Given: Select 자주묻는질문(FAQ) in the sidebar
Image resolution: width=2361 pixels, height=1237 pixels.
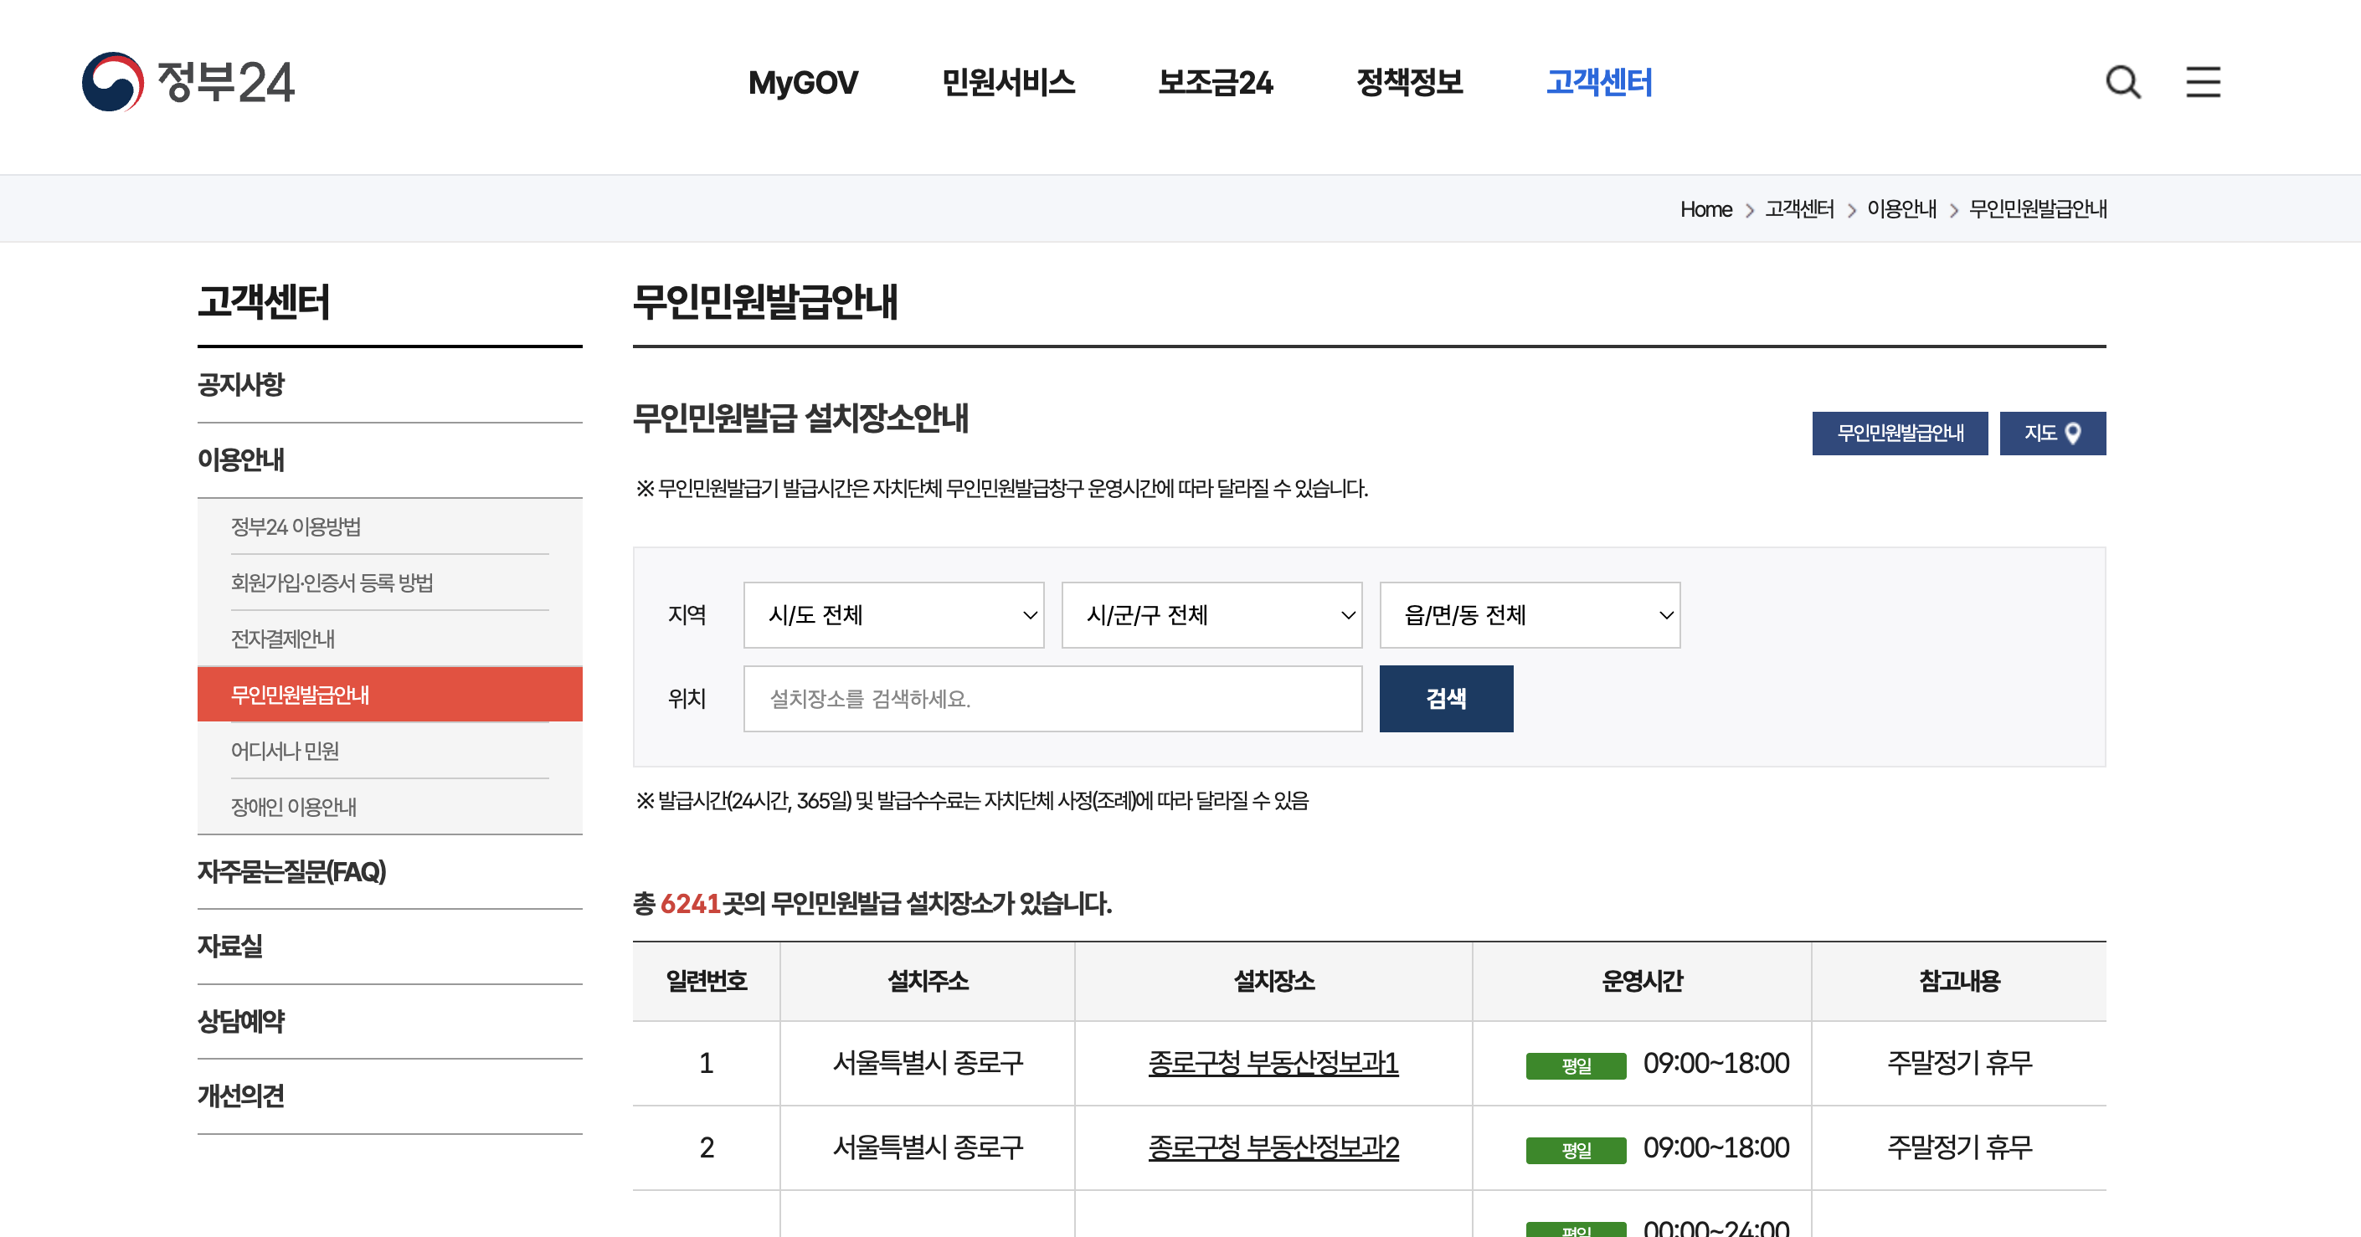Looking at the screenshot, I should point(292,872).
